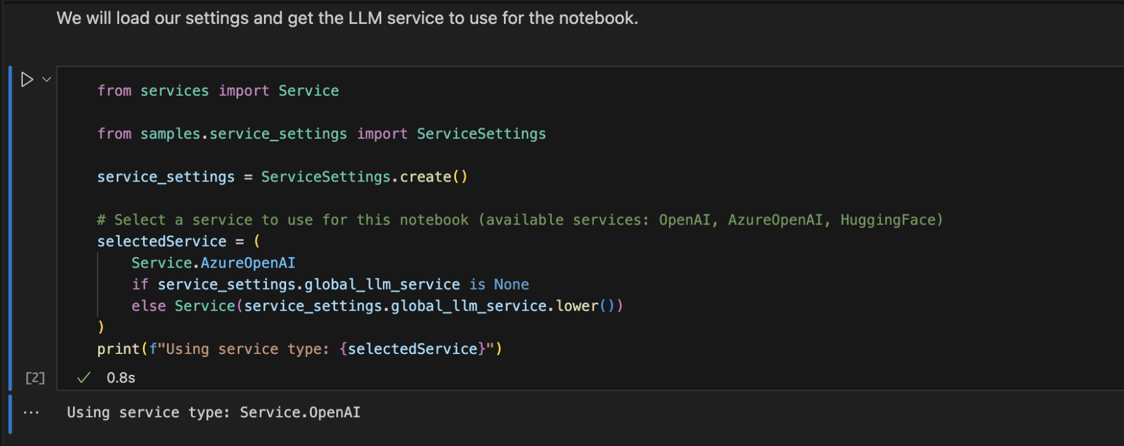Click 'Service.AzureOpenAI' in the code
Screen dimensions: 1124x446
(213, 263)
